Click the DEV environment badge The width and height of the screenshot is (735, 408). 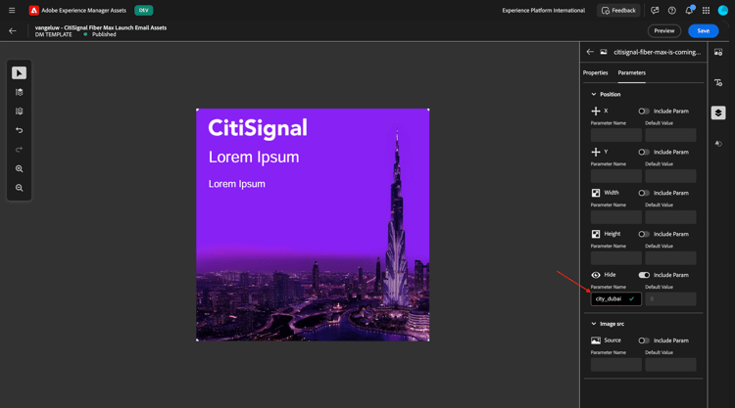coord(143,11)
